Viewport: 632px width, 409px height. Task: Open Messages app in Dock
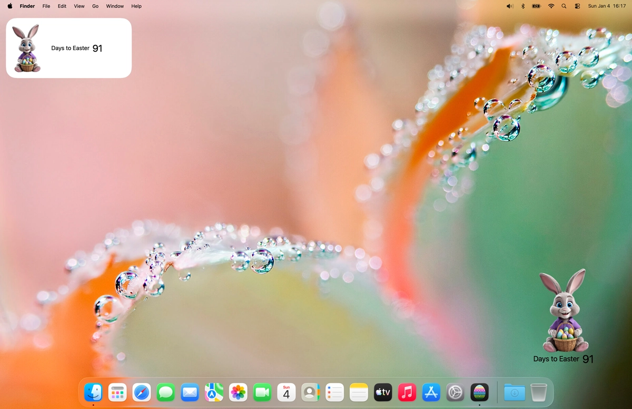(166, 392)
